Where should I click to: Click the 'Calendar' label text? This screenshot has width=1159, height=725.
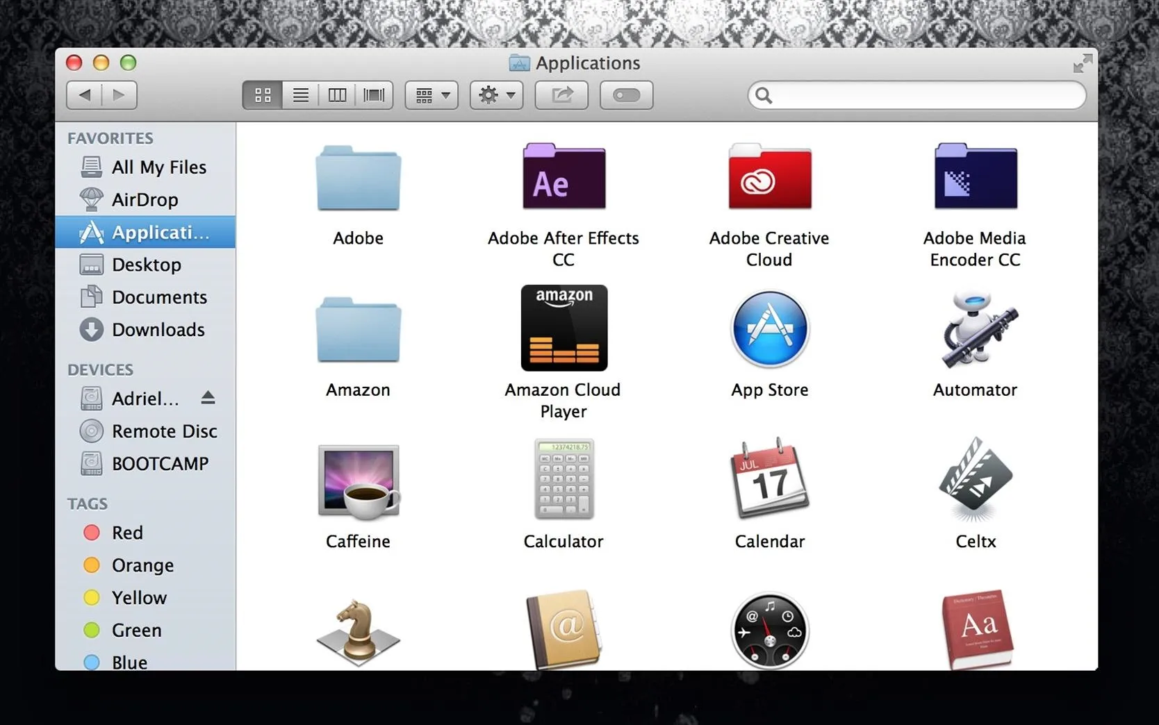pyautogui.click(x=770, y=542)
